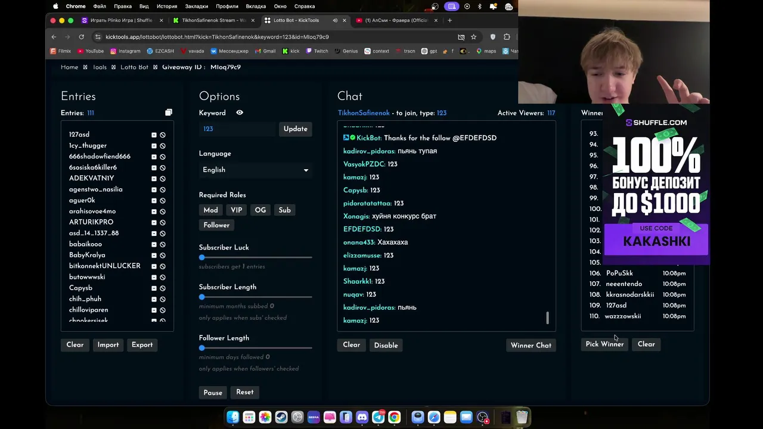Mute the Lotto Bot tab audio icon
Screen dimensions: 763x429
click(x=335, y=20)
